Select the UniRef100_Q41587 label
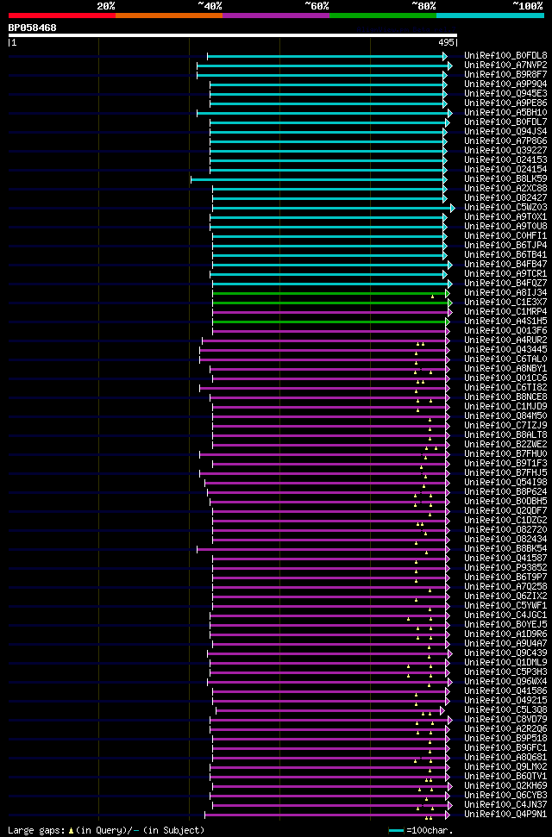 [x=505, y=559]
